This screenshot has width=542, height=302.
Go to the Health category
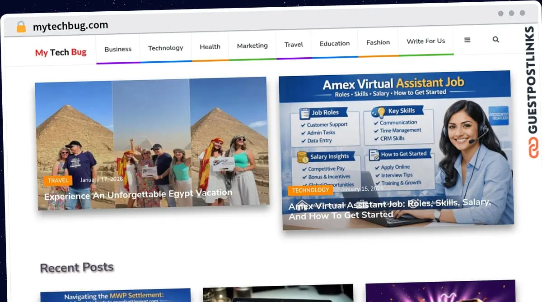click(x=210, y=46)
